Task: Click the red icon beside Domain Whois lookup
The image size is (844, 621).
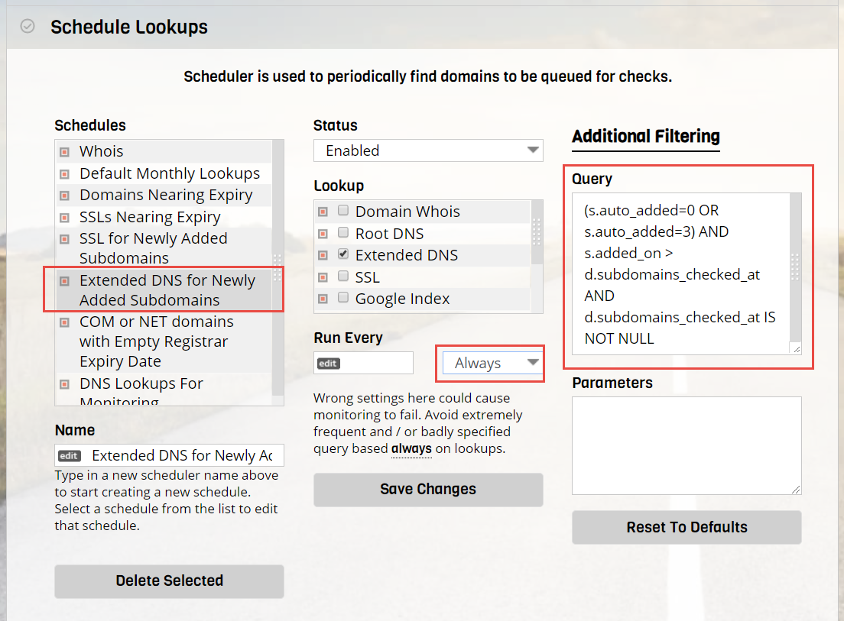Action: [x=323, y=212]
